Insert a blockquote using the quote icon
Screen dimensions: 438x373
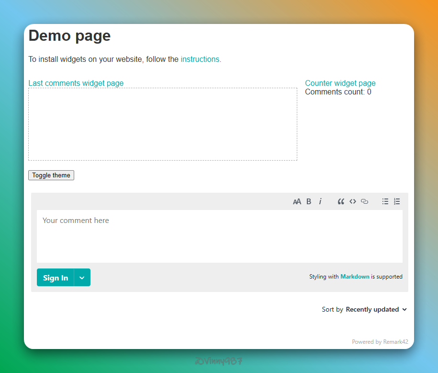[x=341, y=201]
